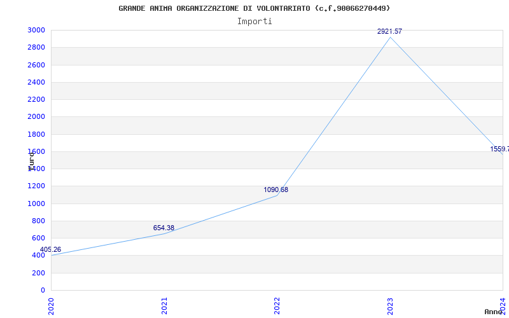Click the 2200 y-axis tick label
This screenshot has height=318, width=509.
pyautogui.click(x=36, y=99)
